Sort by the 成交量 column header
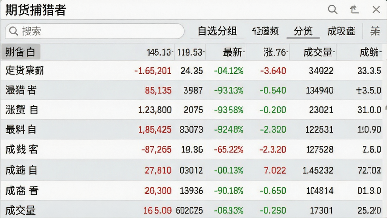 pos(318,52)
